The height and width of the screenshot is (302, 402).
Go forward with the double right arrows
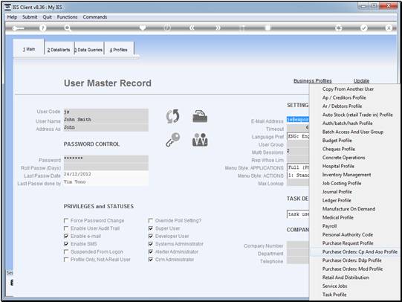tap(218, 28)
